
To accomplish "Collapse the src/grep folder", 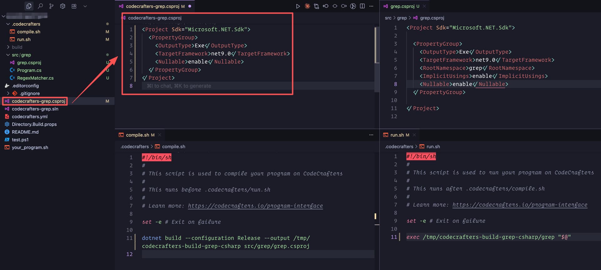I will click(8, 55).
